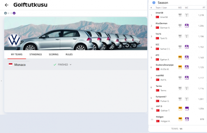
Task: Expand the FINISHED status dropdown
Action: tap(63, 65)
